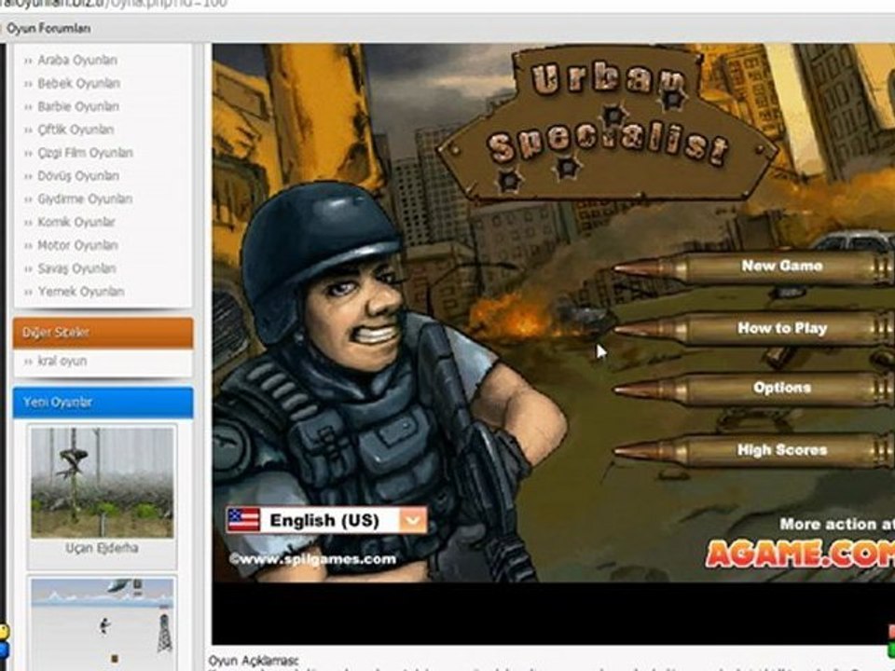Open Araba Oyunları category
This screenshot has width=895, height=671.
click(x=77, y=60)
